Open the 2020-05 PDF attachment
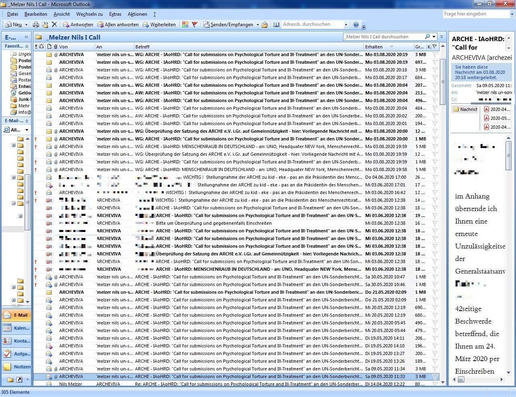Viewport: 516px width, 397px height. [x=497, y=118]
